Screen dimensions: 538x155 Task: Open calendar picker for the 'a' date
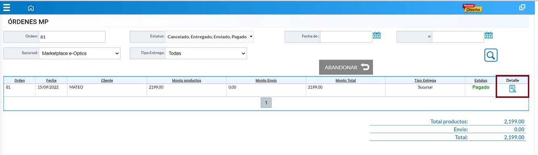(489, 35)
